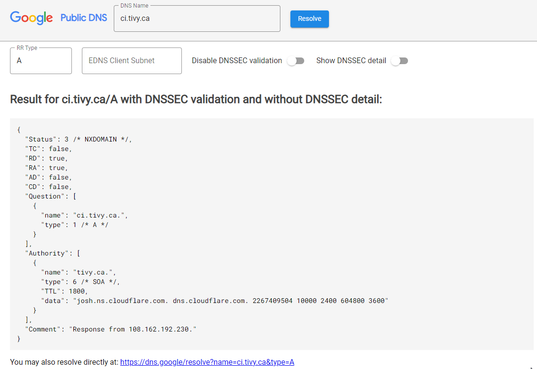This screenshot has width=537, height=369.
Task: Click the "AD": false line
Action: point(48,177)
